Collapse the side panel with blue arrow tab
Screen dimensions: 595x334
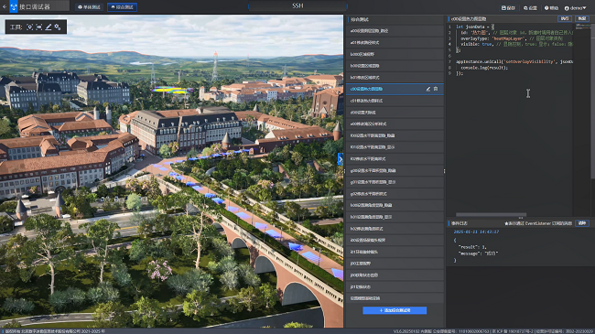click(x=341, y=159)
